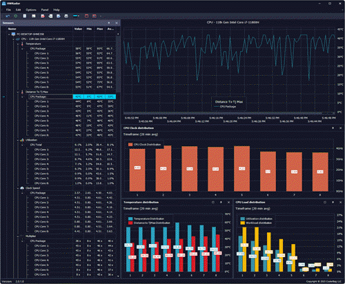
Task: Open the Panel menu
Action: point(45,10)
